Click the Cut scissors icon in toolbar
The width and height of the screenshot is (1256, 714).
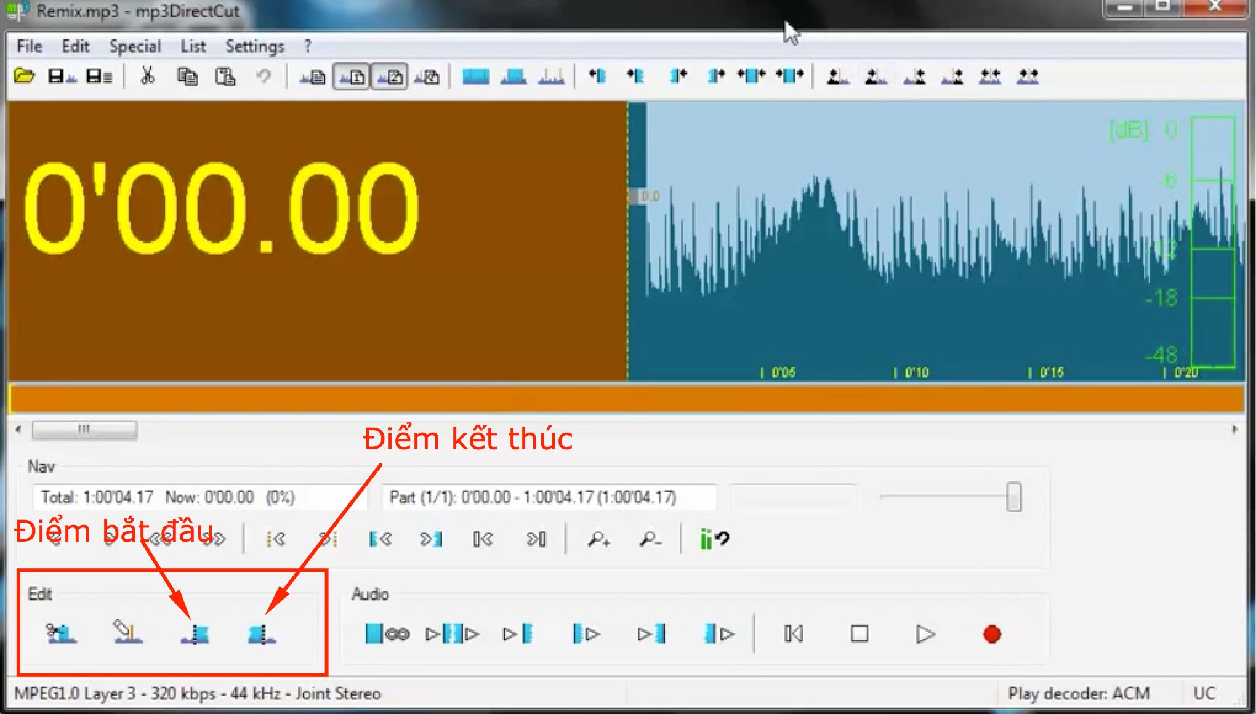(x=147, y=76)
